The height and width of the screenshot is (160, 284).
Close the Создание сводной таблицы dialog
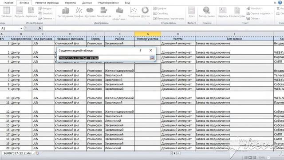tap(150, 50)
